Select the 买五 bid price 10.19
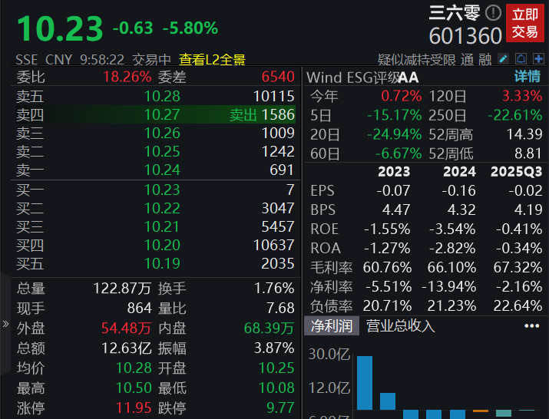Screen dimensions: 549x419 [162, 263]
